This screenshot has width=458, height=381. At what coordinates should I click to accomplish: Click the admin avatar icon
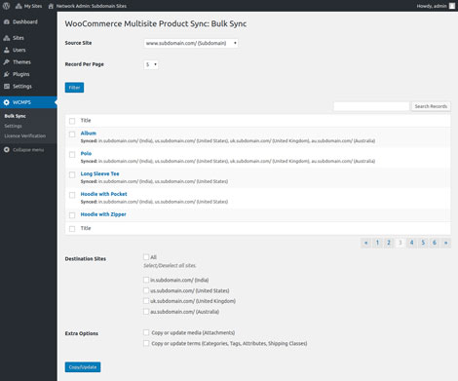coord(452,6)
